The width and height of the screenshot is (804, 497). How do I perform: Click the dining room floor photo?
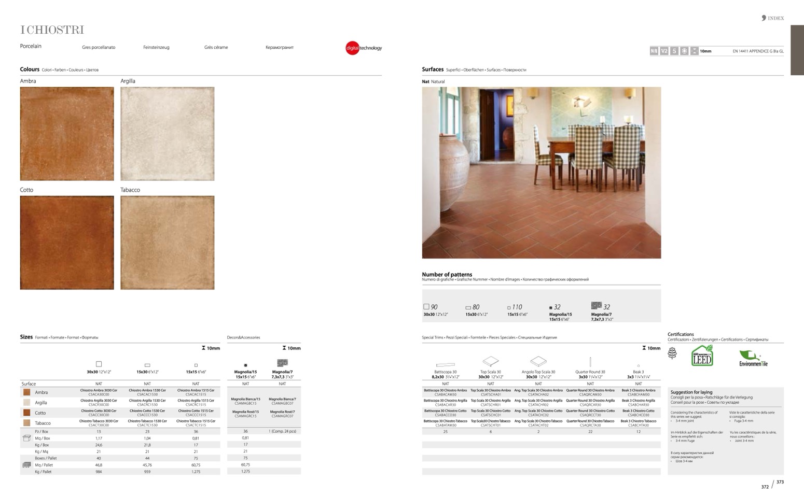(541, 173)
